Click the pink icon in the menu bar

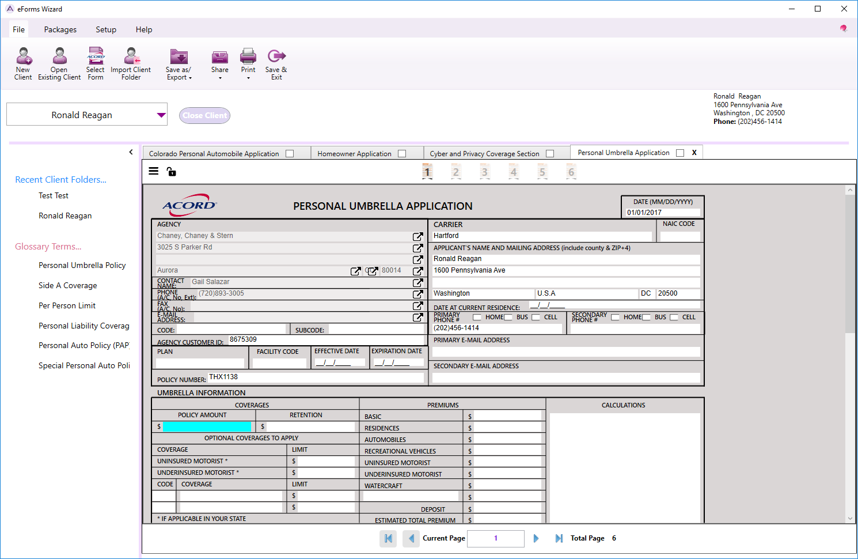pos(844,29)
